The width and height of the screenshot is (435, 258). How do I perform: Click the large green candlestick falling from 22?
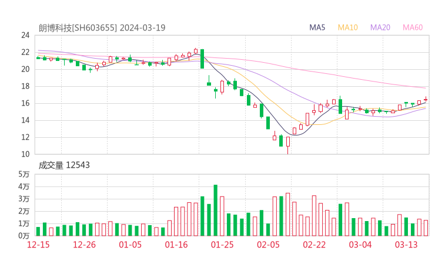pyautogui.click(x=202, y=59)
